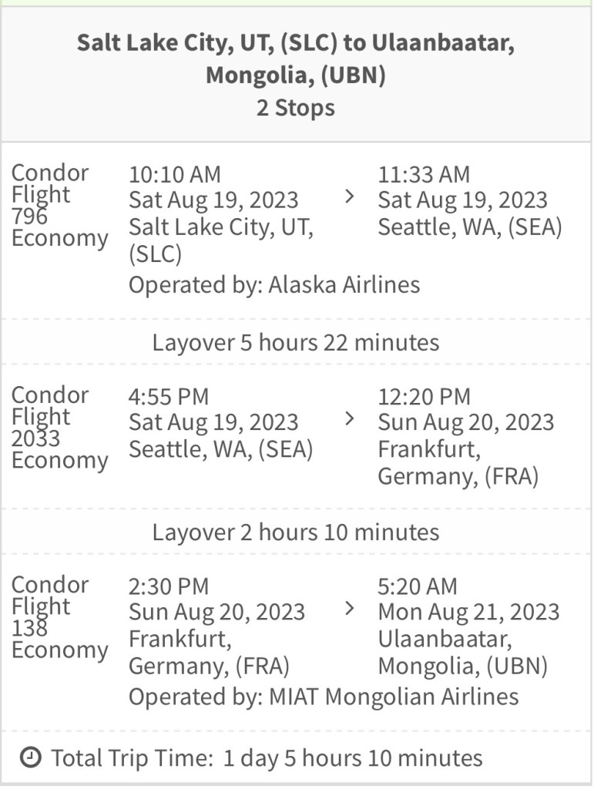Click the total trip time duration text
Viewport: 594px width, 789px height.
click(x=353, y=757)
